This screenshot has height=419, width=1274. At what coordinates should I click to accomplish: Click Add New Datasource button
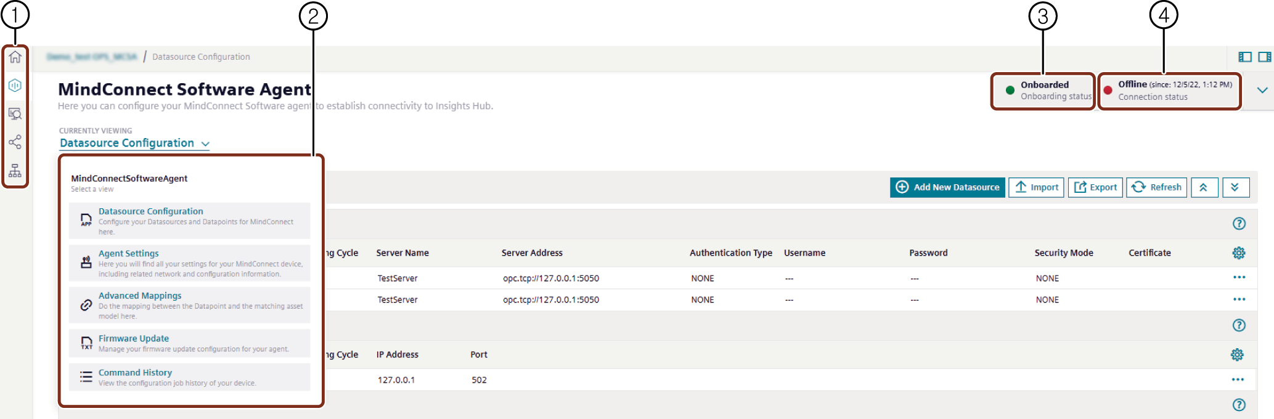tap(947, 187)
